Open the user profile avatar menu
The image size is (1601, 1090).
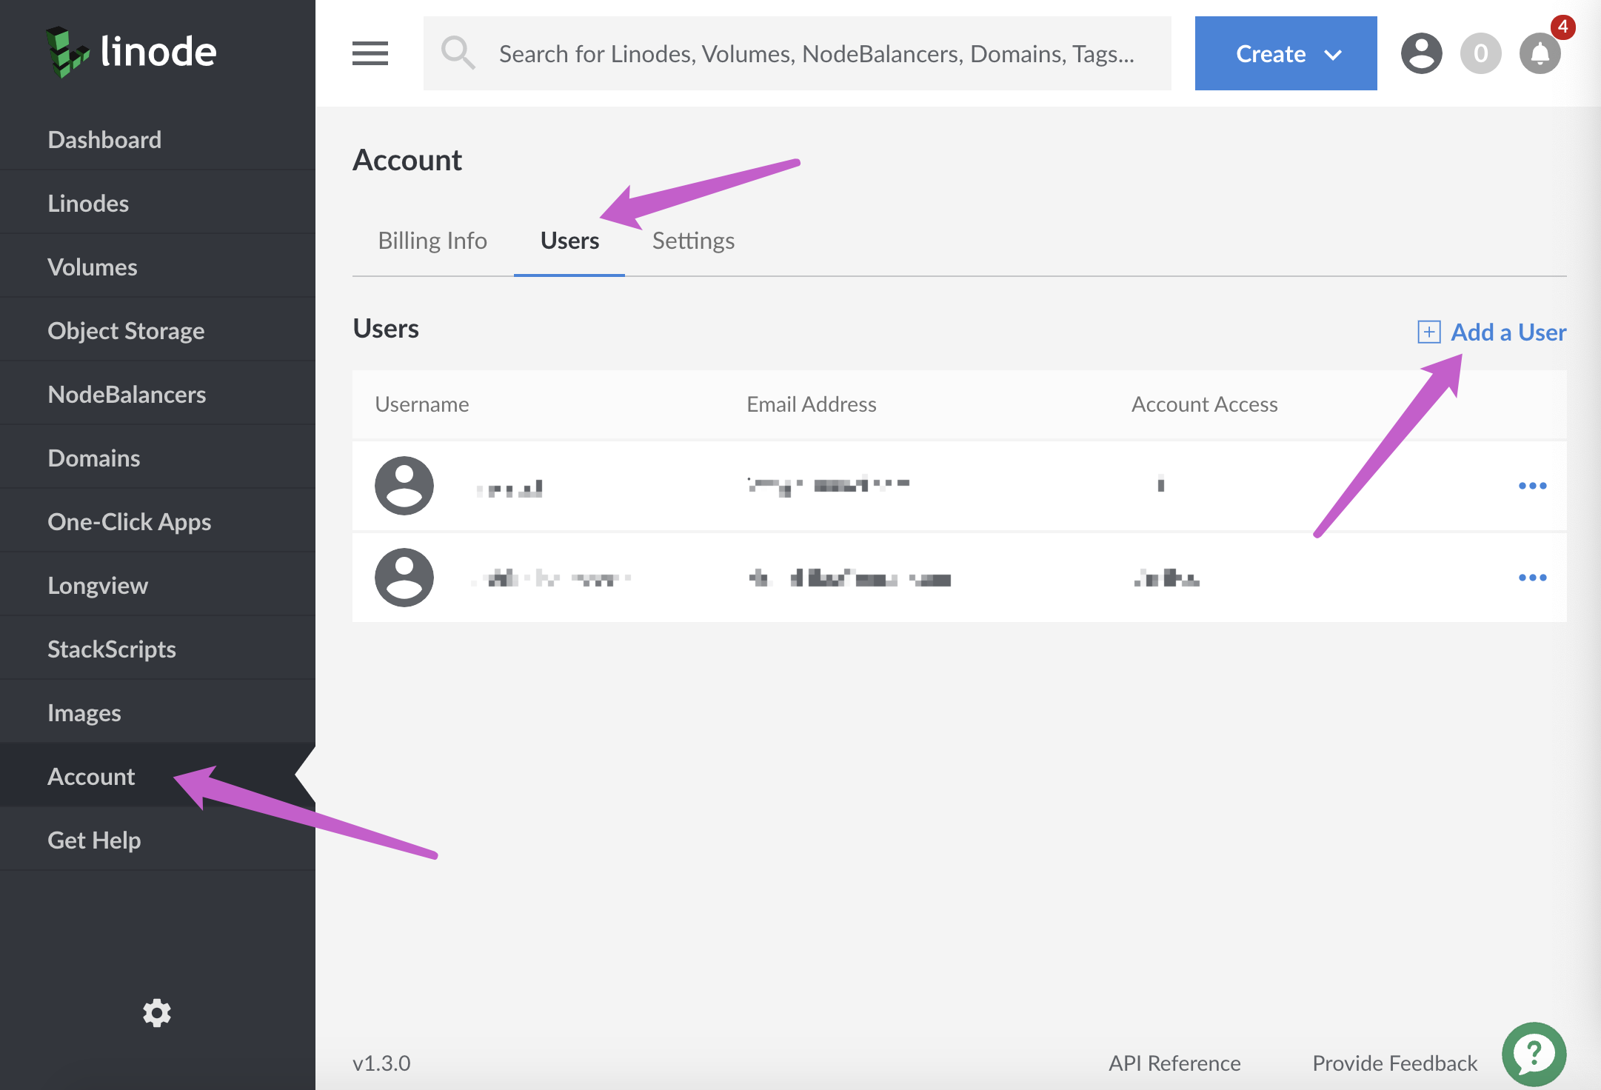1421,53
